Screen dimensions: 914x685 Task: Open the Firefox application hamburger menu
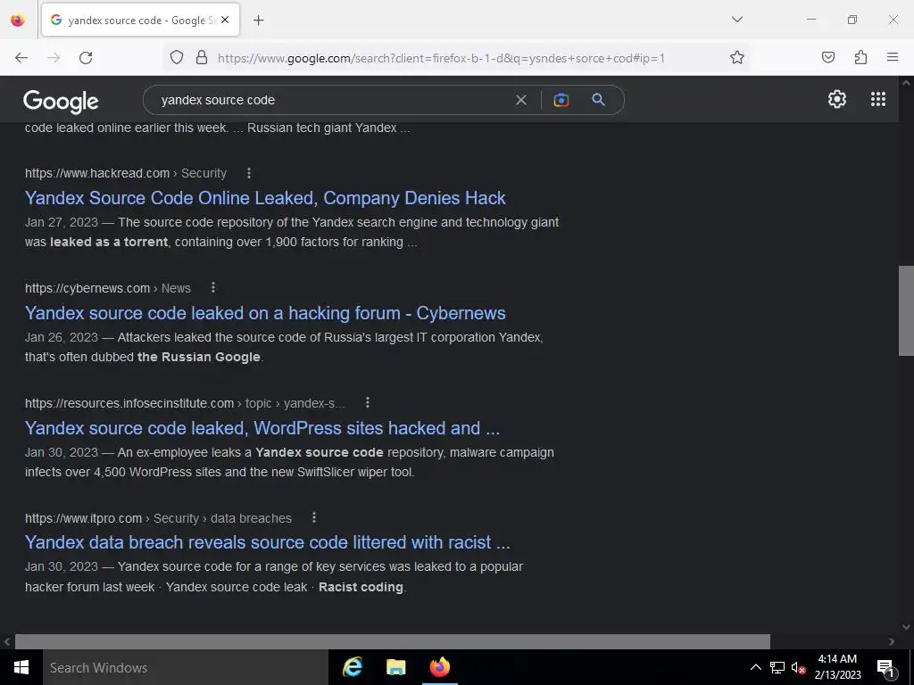[x=893, y=57]
